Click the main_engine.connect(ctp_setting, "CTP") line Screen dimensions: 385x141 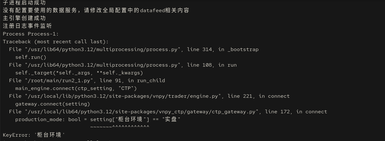tap(76, 88)
